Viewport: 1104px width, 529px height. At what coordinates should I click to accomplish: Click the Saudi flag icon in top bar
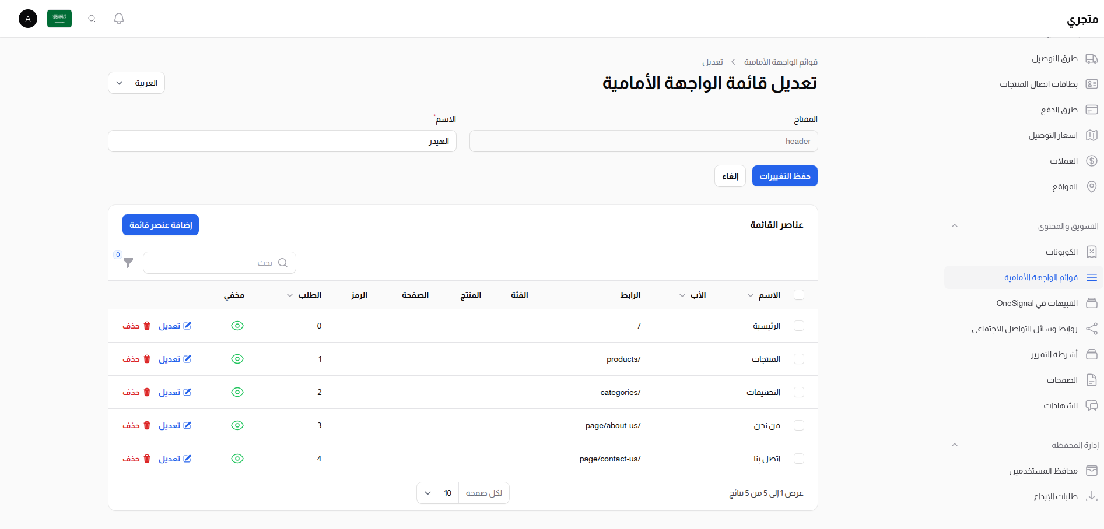(x=59, y=18)
